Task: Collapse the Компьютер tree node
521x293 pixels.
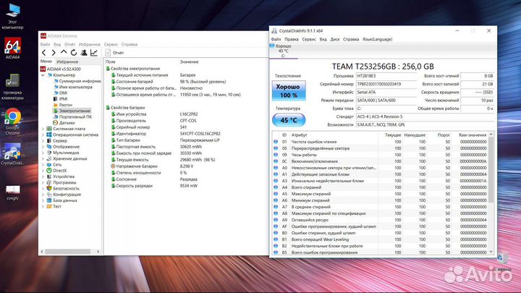Action: pos(43,75)
